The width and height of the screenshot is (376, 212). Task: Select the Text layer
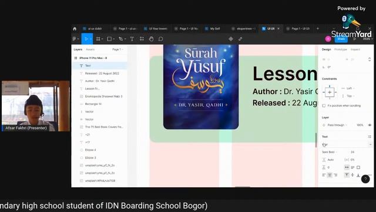coord(99,65)
